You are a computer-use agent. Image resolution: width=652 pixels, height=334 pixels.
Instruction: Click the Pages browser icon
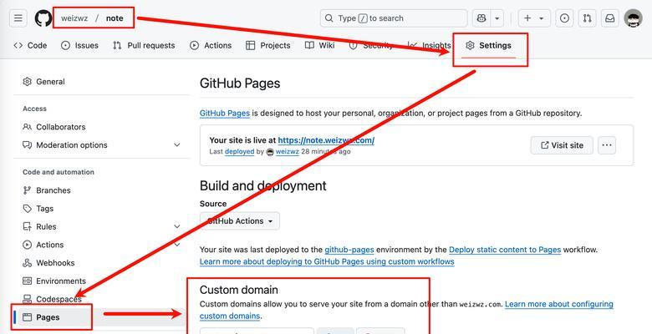tap(28, 317)
